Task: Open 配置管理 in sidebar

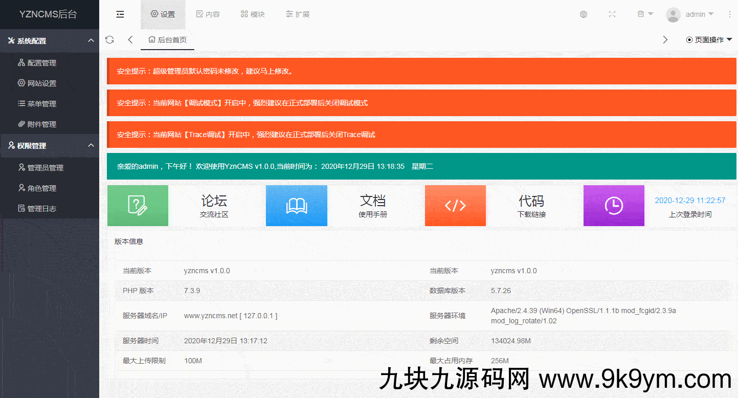Action: pyautogui.click(x=41, y=63)
